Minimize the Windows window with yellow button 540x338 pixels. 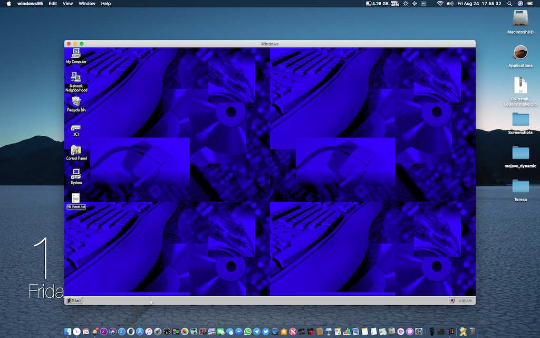75,44
